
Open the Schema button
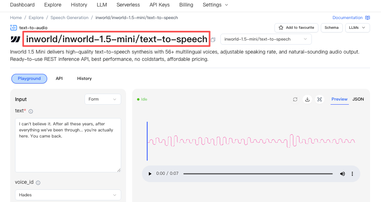331,28
